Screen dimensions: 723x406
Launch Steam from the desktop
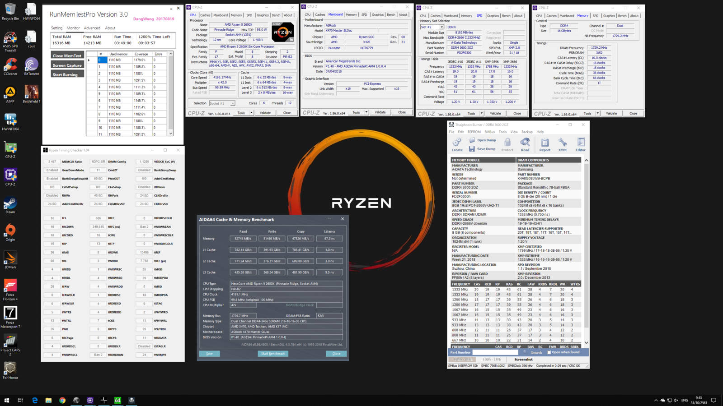pyautogui.click(x=10, y=205)
